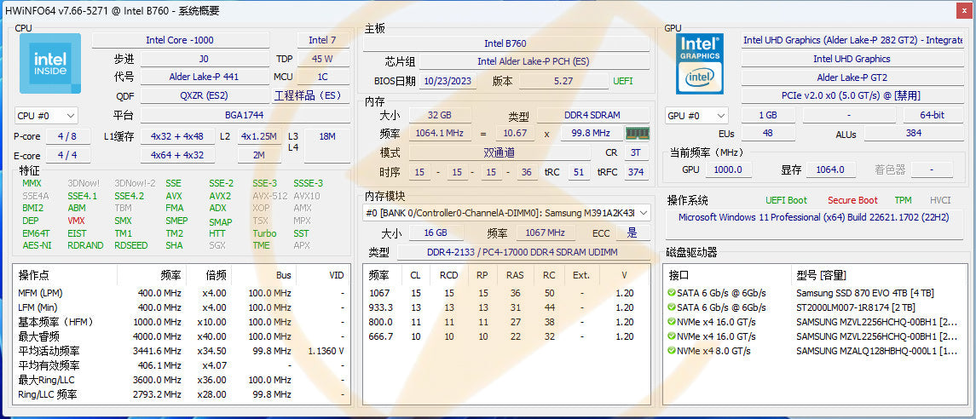Viewport: 976px width, 419px height.
Task: Click the NVMe x4 8.0 GT/s status icon
Action: coord(670,351)
